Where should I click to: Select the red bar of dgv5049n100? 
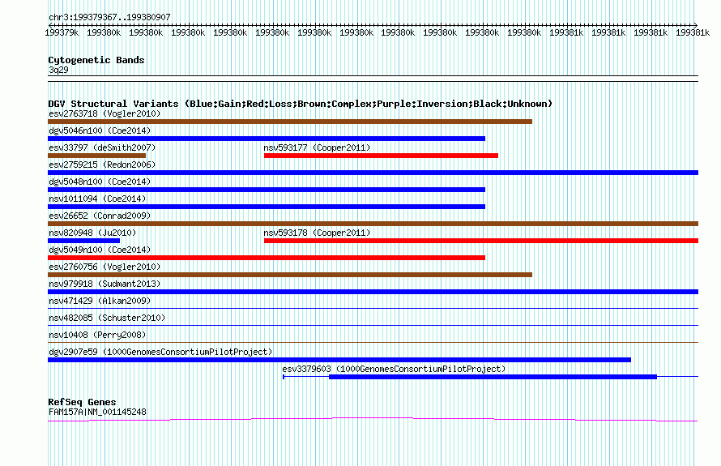click(267, 258)
